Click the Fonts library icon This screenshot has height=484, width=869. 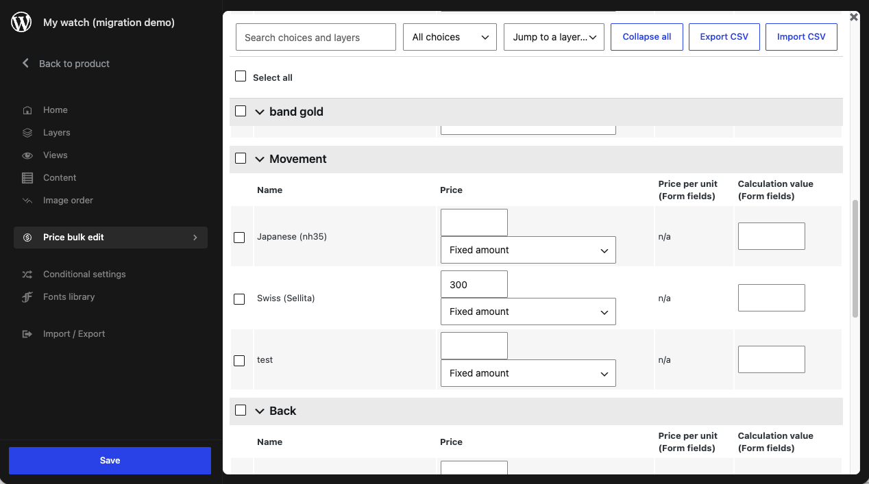[27, 297]
